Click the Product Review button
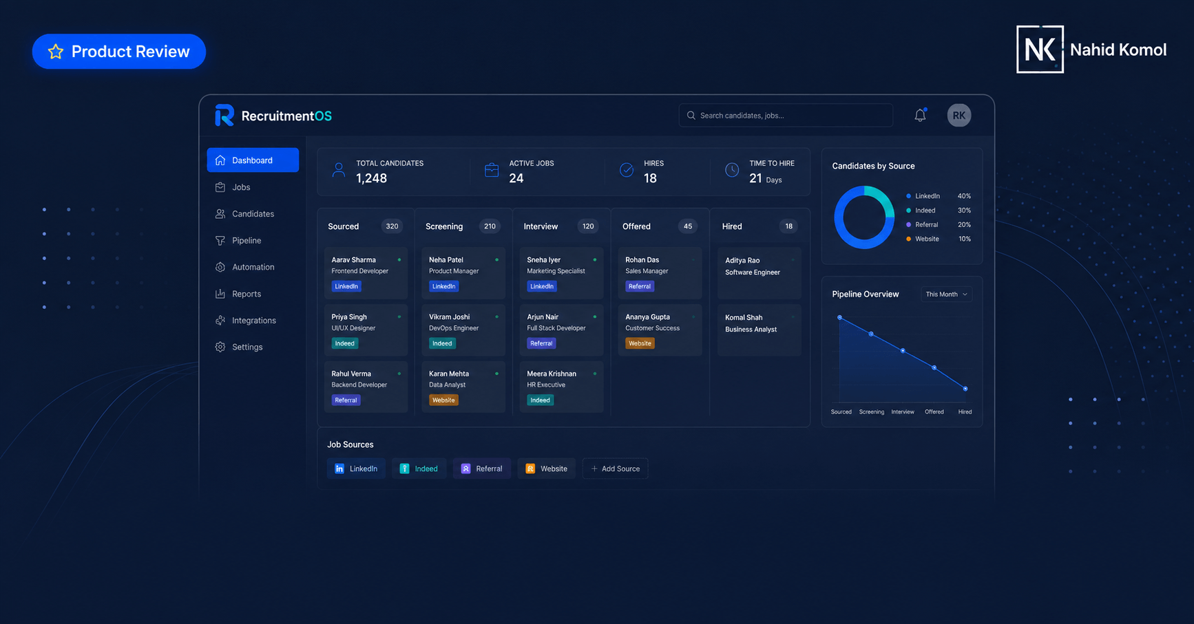Screen dimensions: 1194x624 click(119, 52)
